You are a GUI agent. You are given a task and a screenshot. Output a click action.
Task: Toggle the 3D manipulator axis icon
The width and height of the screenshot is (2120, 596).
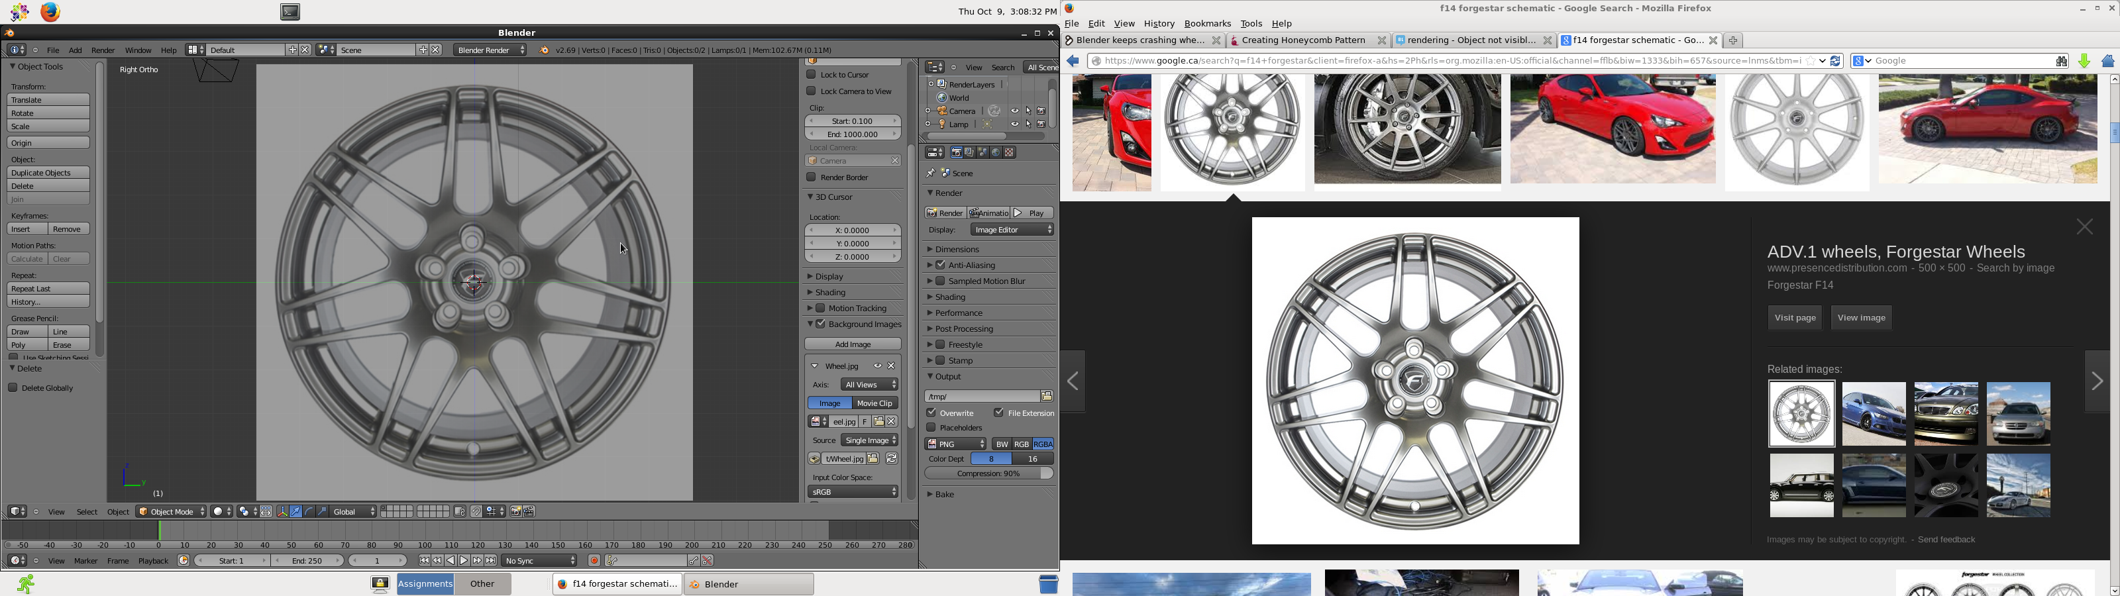point(283,511)
